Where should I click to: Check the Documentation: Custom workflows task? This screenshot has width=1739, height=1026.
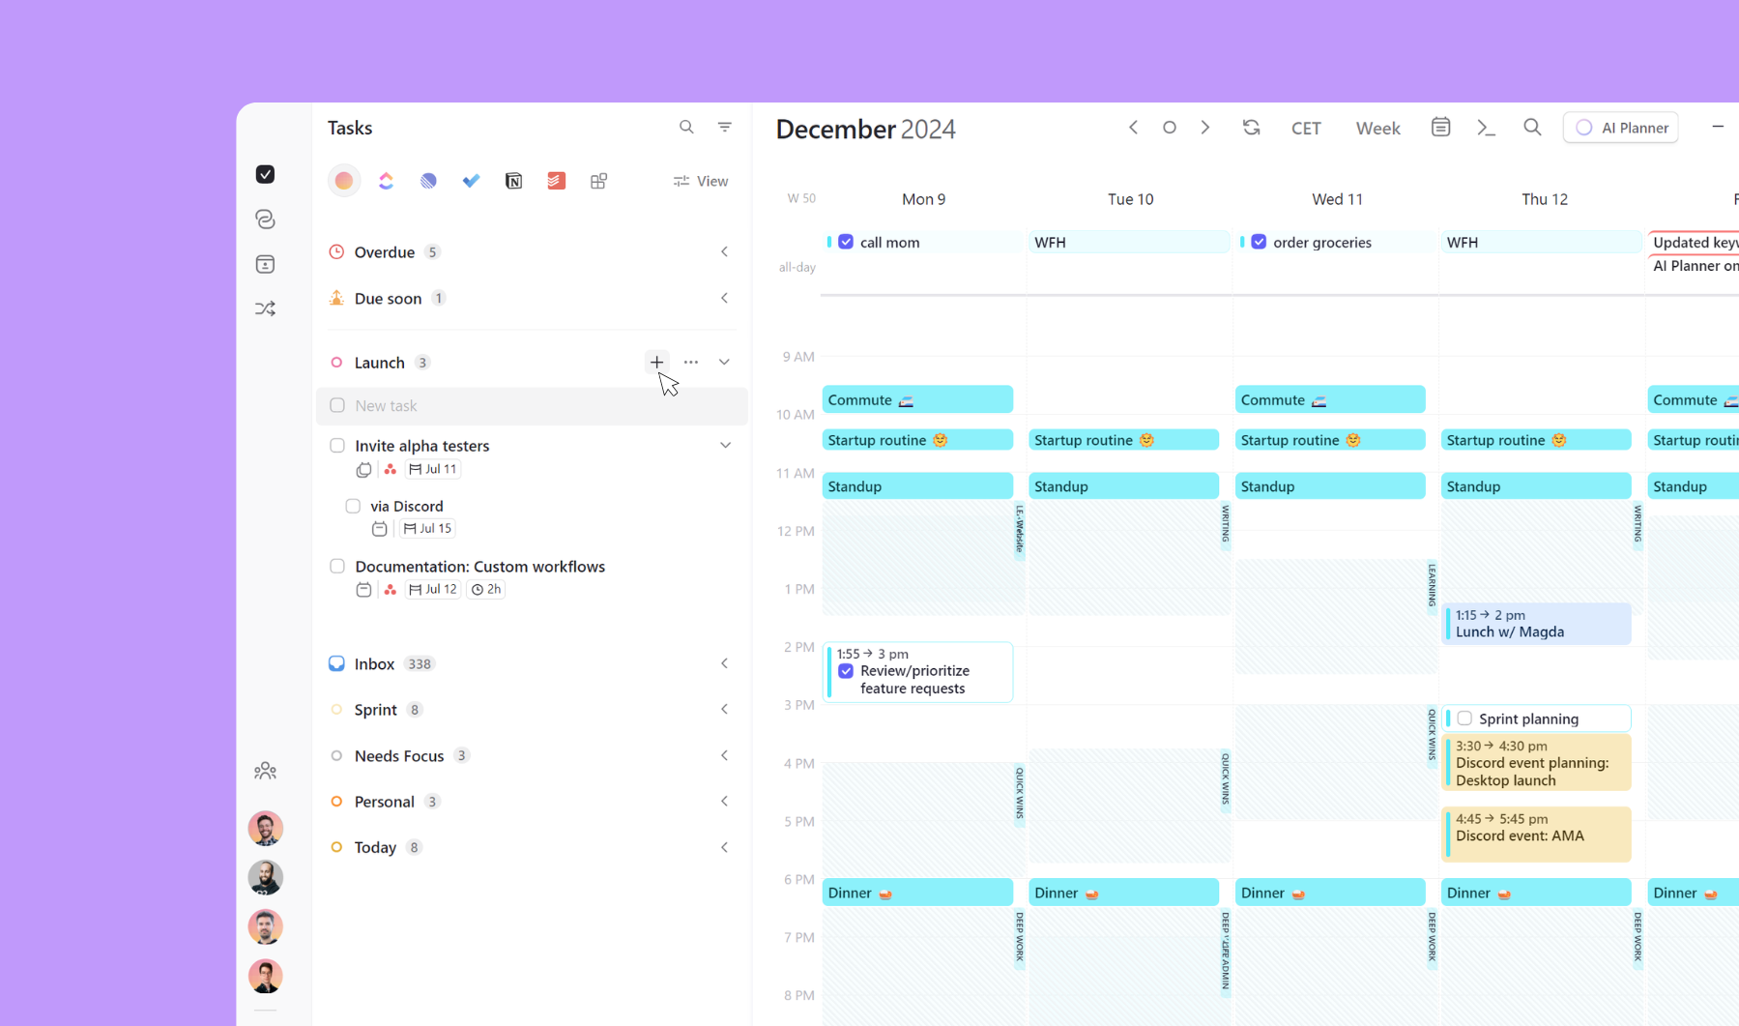pyautogui.click(x=337, y=566)
